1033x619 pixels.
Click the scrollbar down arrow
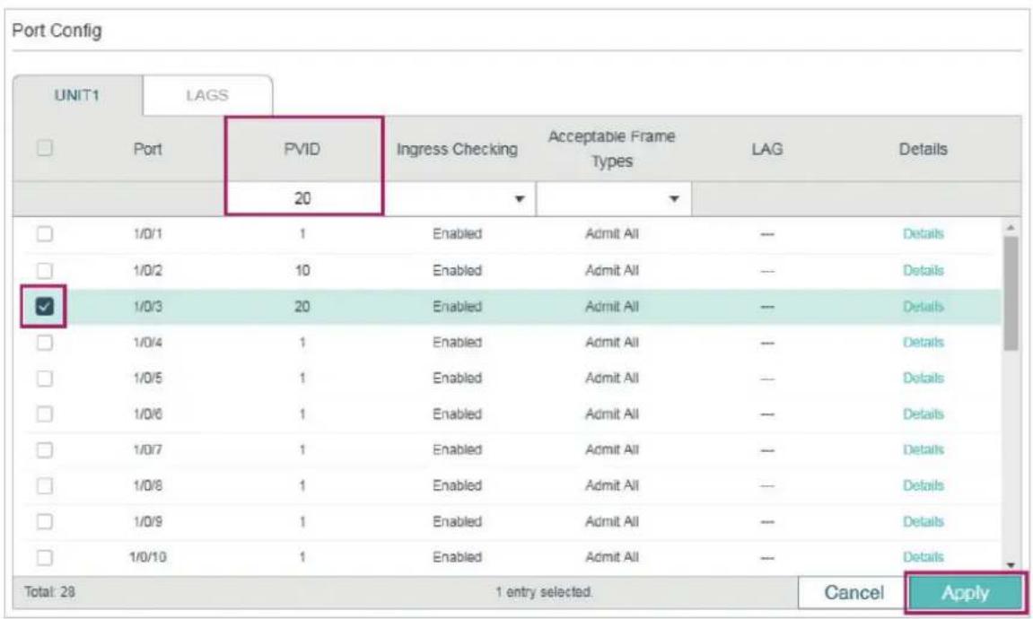point(1010,565)
